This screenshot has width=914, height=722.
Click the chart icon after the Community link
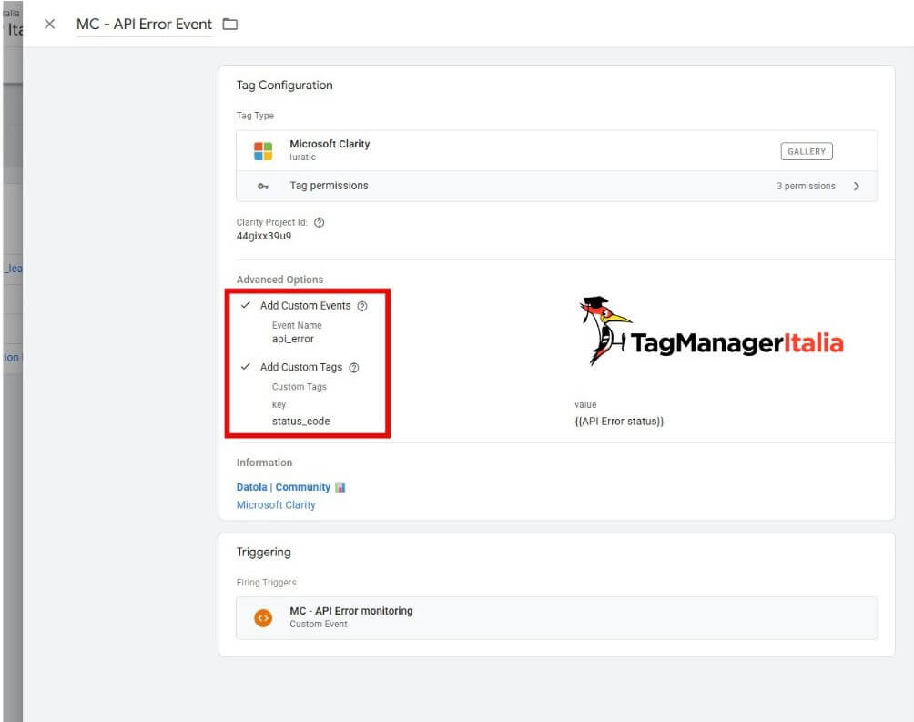tap(339, 487)
